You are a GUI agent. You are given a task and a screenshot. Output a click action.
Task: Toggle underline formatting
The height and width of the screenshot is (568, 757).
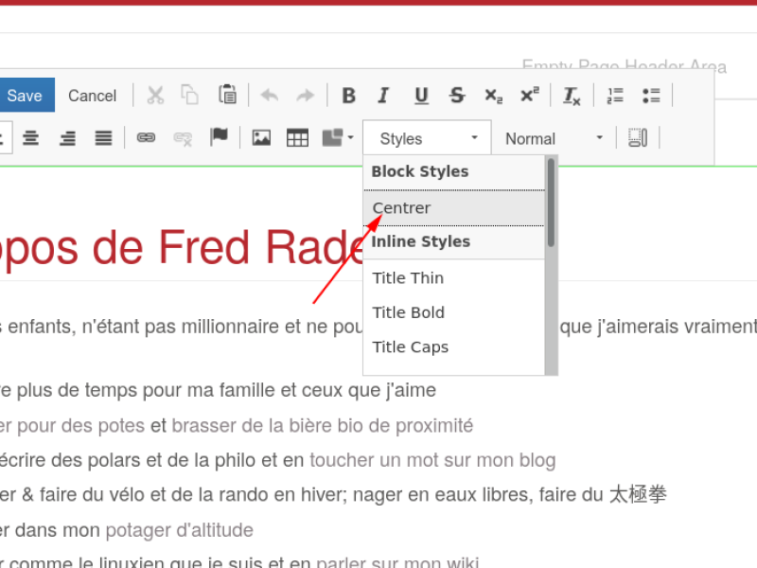coord(421,96)
